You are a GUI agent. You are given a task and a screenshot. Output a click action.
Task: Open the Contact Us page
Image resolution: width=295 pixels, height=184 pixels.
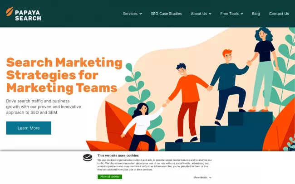point(279,14)
